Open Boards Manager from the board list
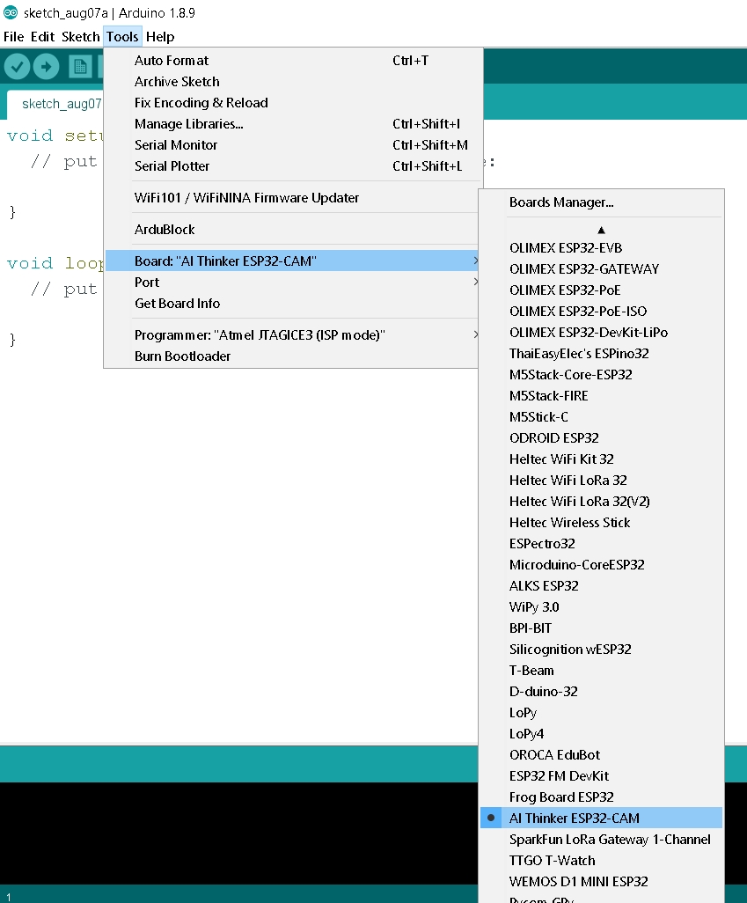The width and height of the screenshot is (747, 903). click(561, 202)
